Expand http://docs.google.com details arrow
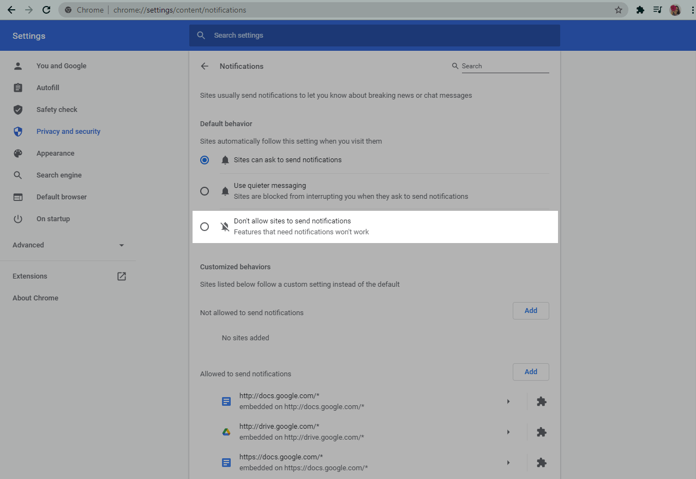 [x=508, y=401]
